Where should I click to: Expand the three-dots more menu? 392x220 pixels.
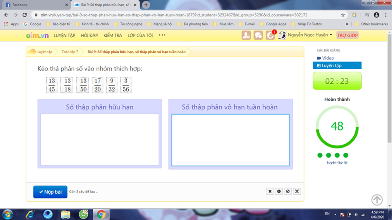coord(162,35)
